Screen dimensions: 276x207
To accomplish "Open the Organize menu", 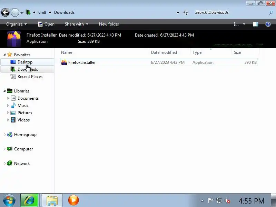I will click(17, 24).
